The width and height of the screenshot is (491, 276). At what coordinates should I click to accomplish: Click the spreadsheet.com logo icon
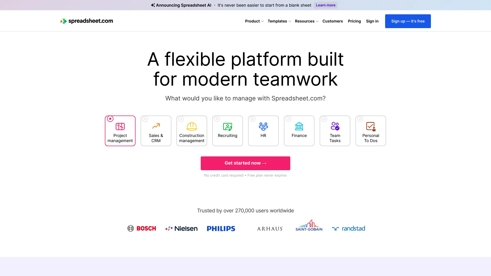63,21
